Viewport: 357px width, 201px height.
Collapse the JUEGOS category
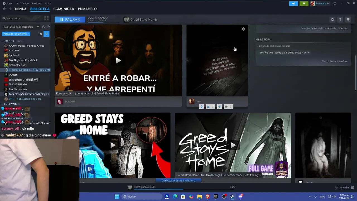click(3, 41)
